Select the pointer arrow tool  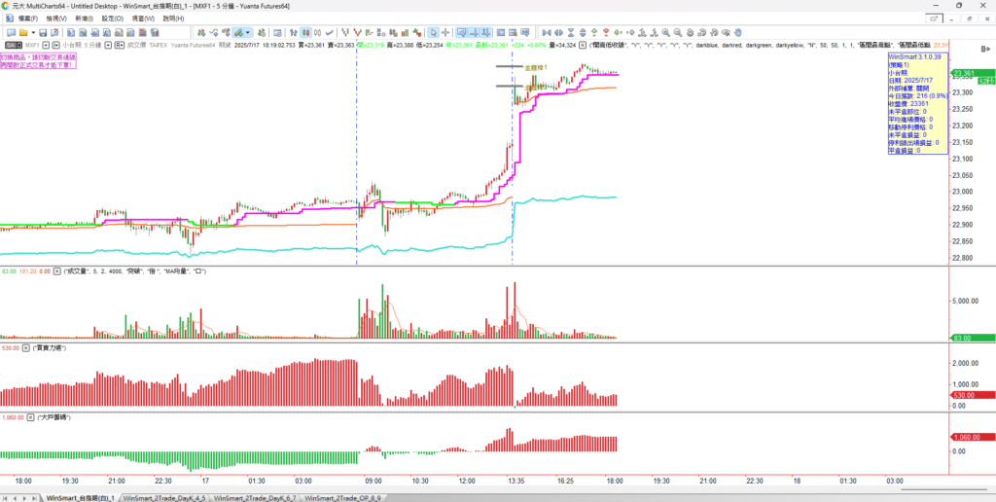click(434, 32)
